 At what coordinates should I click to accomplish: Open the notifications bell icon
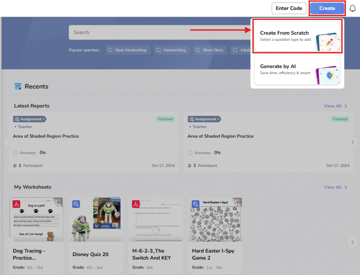coord(352,8)
